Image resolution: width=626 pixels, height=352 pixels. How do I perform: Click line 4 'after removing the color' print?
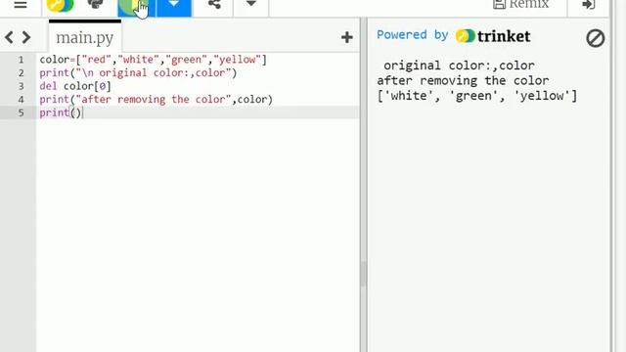pyautogui.click(x=156, y=99)
